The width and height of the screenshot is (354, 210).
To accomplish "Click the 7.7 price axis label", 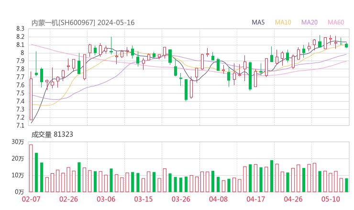I will [20, 77].
